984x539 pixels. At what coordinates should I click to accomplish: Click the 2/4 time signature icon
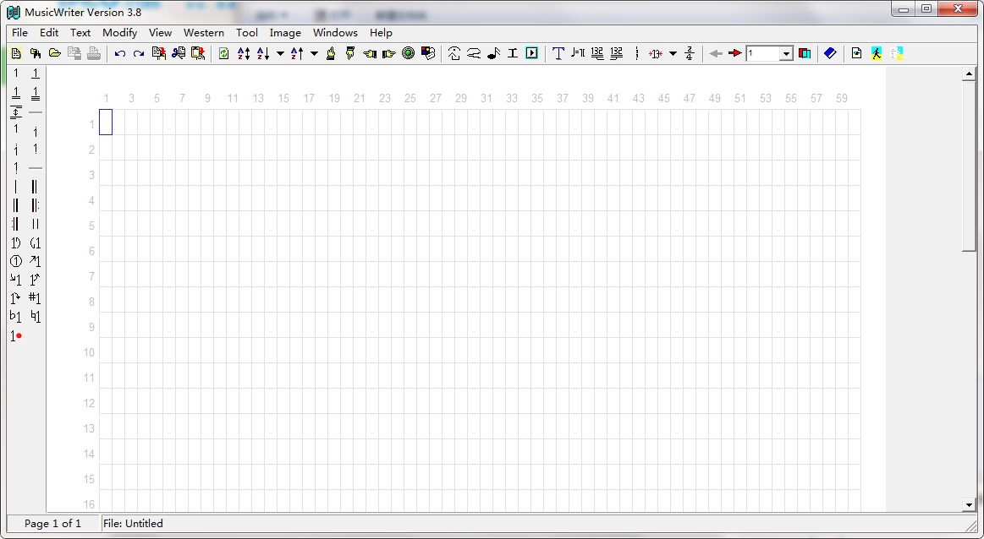tap(690, 53)
